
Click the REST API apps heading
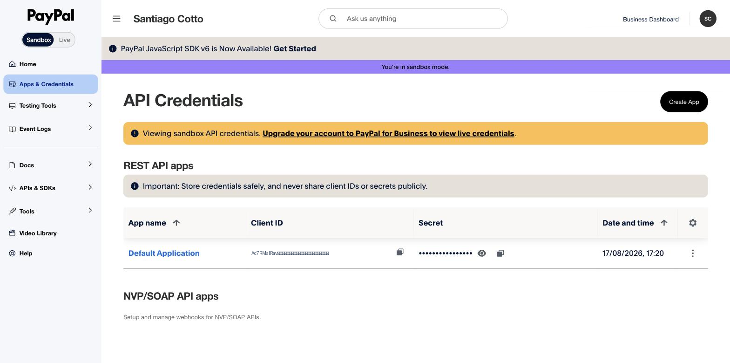point(158,166)
